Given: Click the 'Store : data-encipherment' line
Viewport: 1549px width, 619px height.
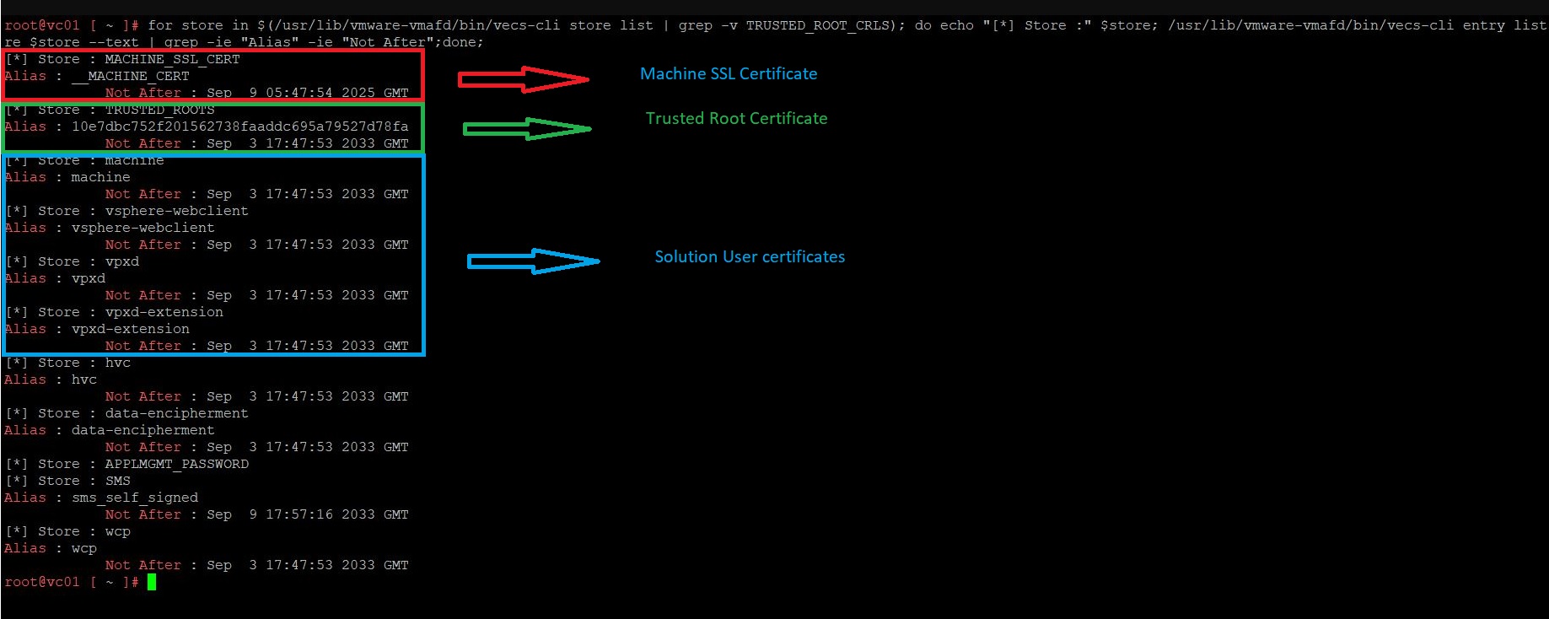Looking at the screenshot, I should click(x=127, y=413).
